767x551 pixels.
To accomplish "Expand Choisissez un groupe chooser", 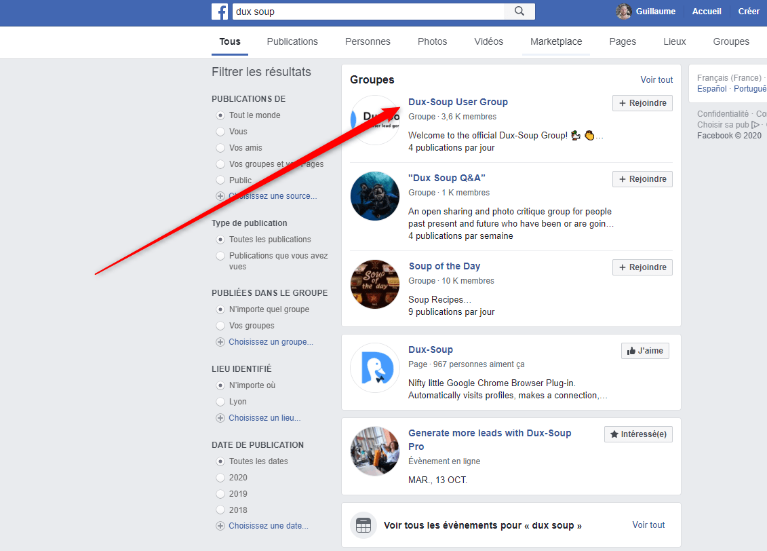I will (271, 341).
